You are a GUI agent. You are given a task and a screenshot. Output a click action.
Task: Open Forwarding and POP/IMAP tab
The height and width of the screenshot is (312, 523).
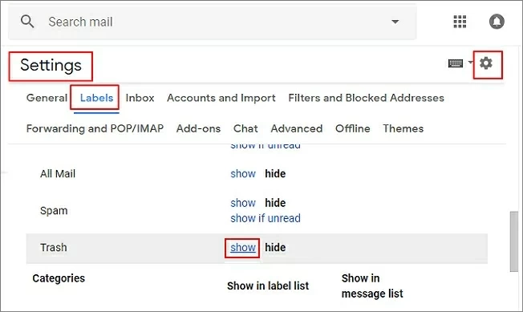point(95,128)
